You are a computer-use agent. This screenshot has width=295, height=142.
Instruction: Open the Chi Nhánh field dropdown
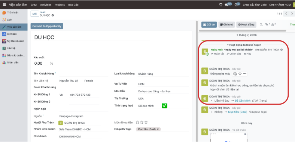(x=80, y=136)
